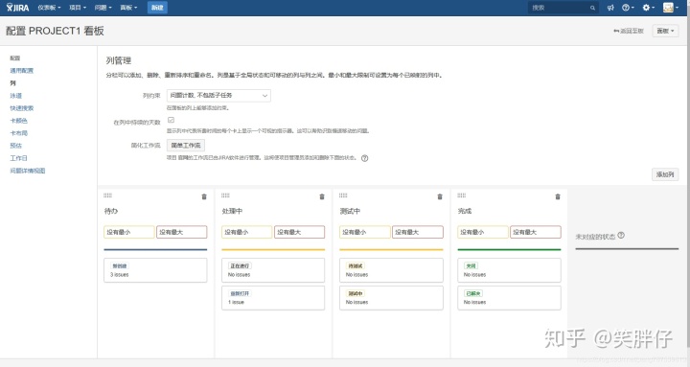Click the 待办 column minimum field
Screen dimensions: 690x367
point(129,232)
